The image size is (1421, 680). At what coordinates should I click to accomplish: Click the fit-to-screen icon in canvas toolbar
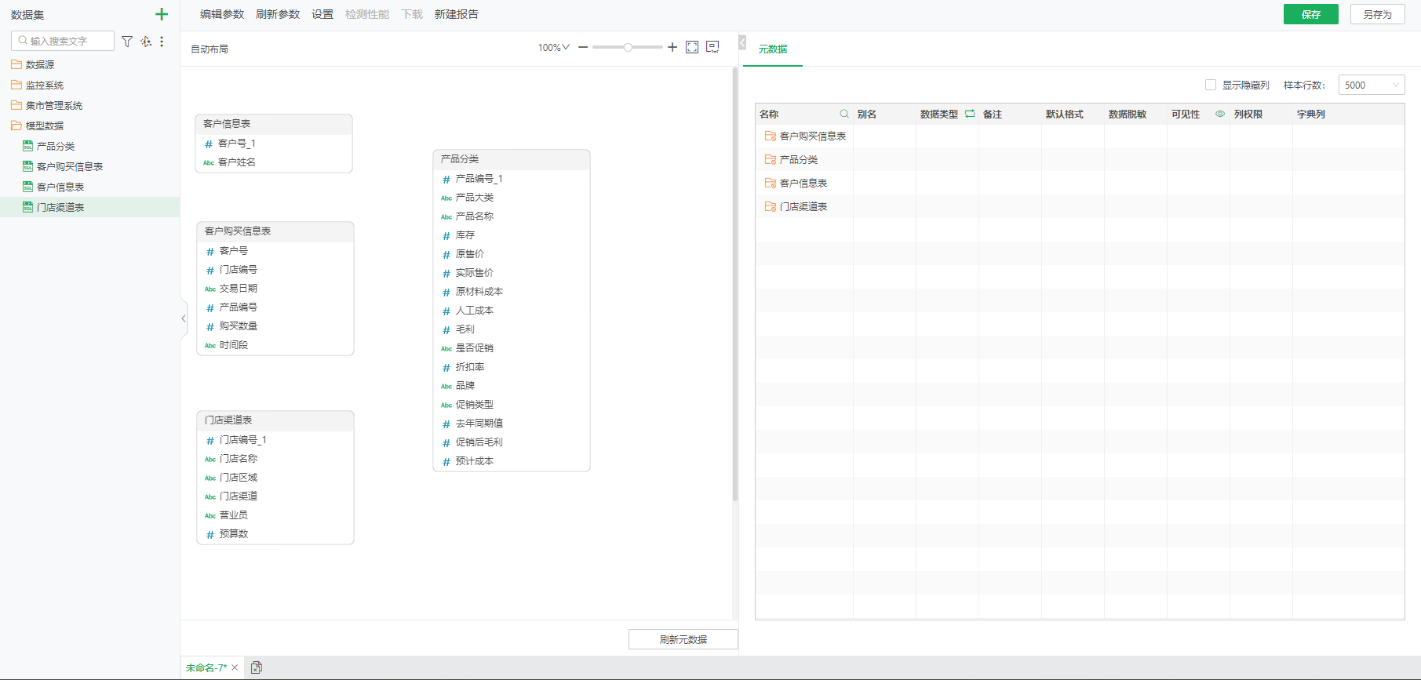692,48
